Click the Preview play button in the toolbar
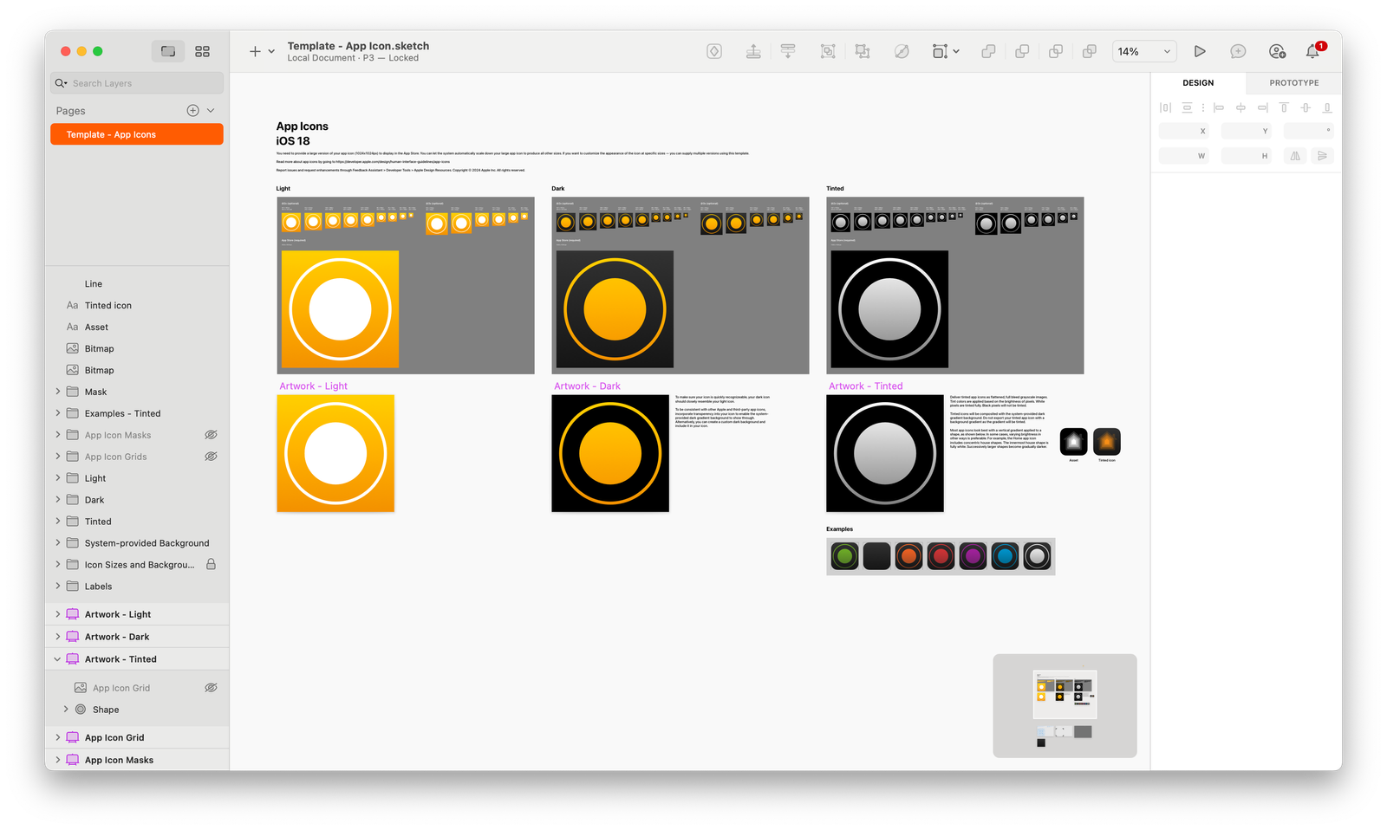The image size is (1387, 830). coord(1200,51)
